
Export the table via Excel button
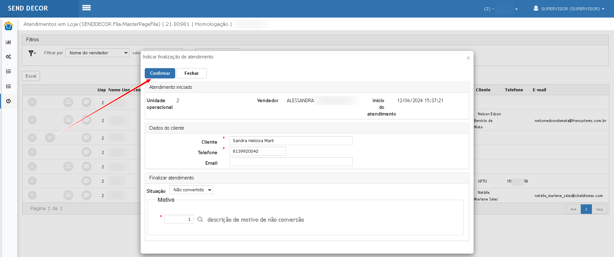tap(31, 76)
